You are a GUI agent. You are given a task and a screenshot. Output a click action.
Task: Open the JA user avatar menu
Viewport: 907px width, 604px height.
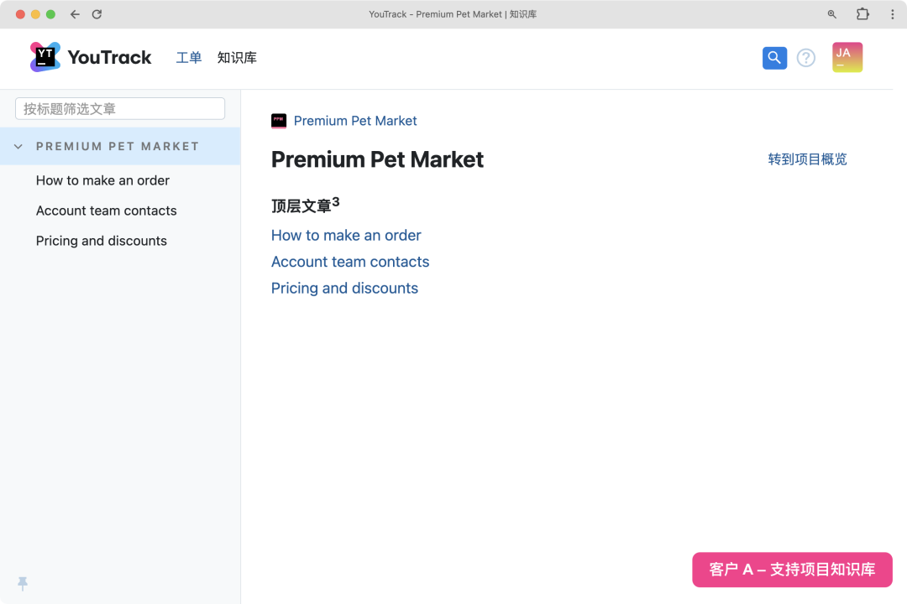[847, 57]
